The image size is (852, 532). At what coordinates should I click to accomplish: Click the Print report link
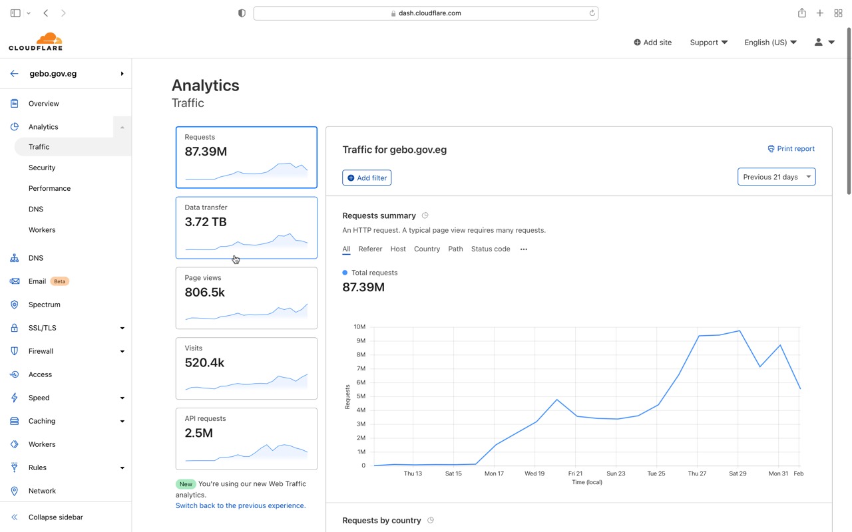[791, 149]
